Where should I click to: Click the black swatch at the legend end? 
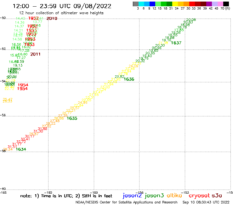point(226,4)
